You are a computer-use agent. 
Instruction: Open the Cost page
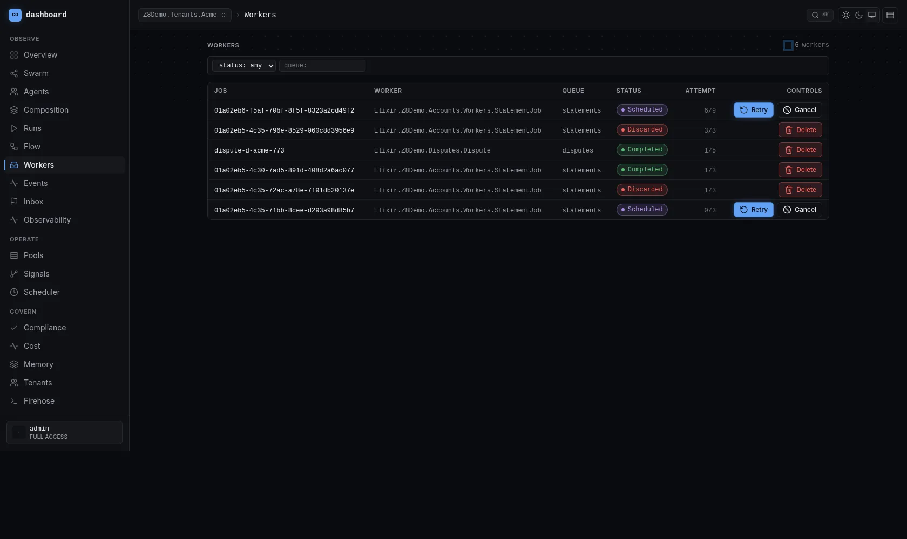click(x=65, y=346)
